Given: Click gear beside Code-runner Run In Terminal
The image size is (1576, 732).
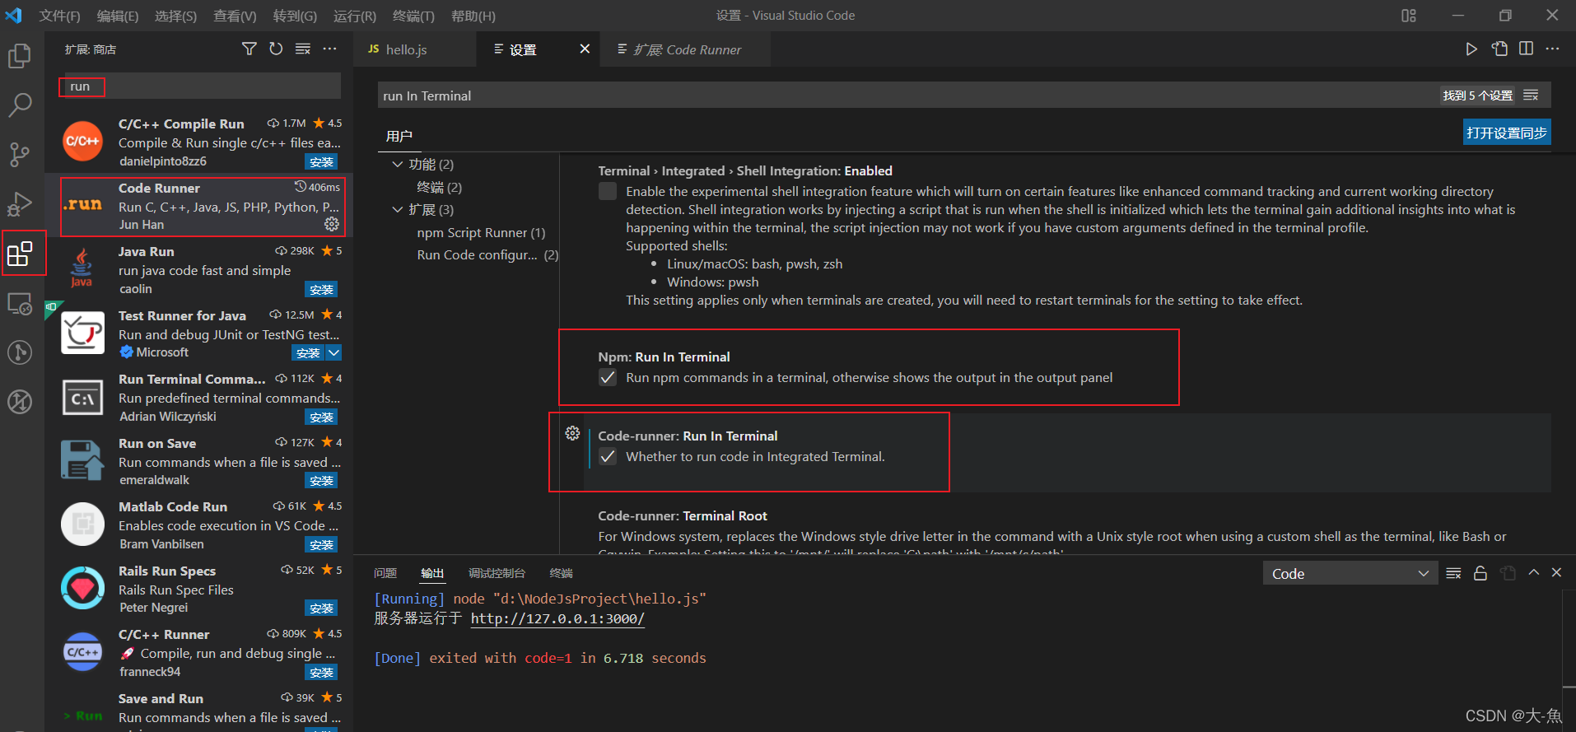Looking at the screenshot, I should click(x=572, y=434).
